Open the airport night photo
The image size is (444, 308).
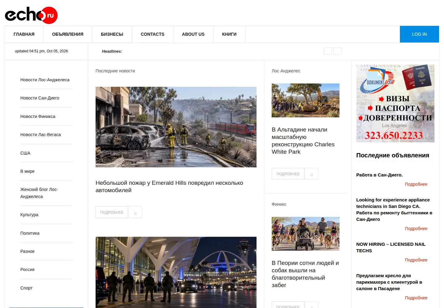(x=176, y=272)
